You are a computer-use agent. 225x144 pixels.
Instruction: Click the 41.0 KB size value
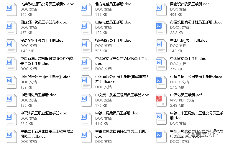click(x=101, y=123)
